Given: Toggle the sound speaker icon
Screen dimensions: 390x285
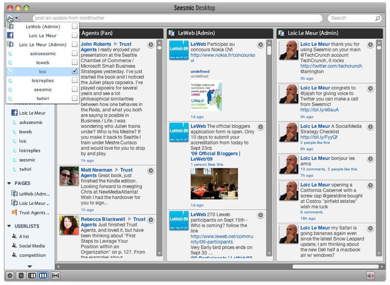Looking at the screenshot, I should coord(370,276).
